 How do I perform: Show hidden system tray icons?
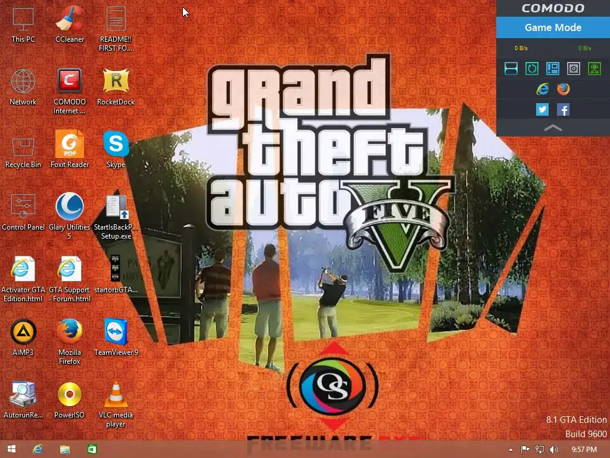click(x=511, y=450)
